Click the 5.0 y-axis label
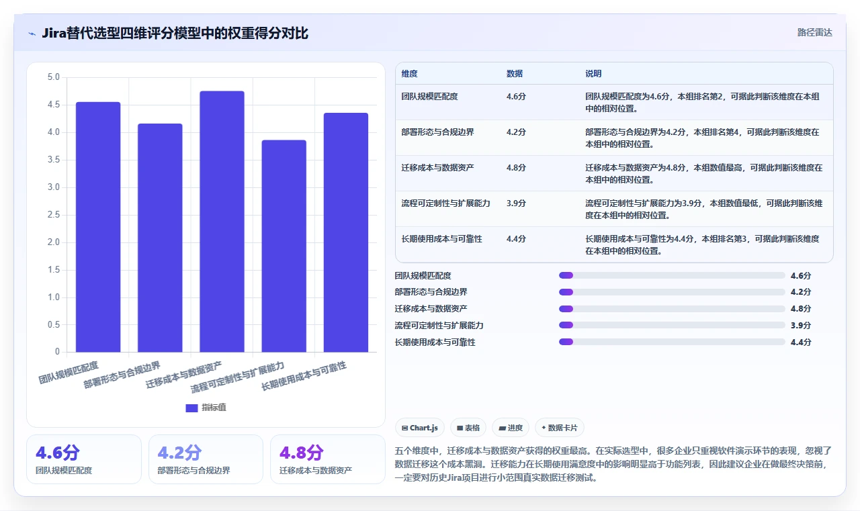 point(54,77)
